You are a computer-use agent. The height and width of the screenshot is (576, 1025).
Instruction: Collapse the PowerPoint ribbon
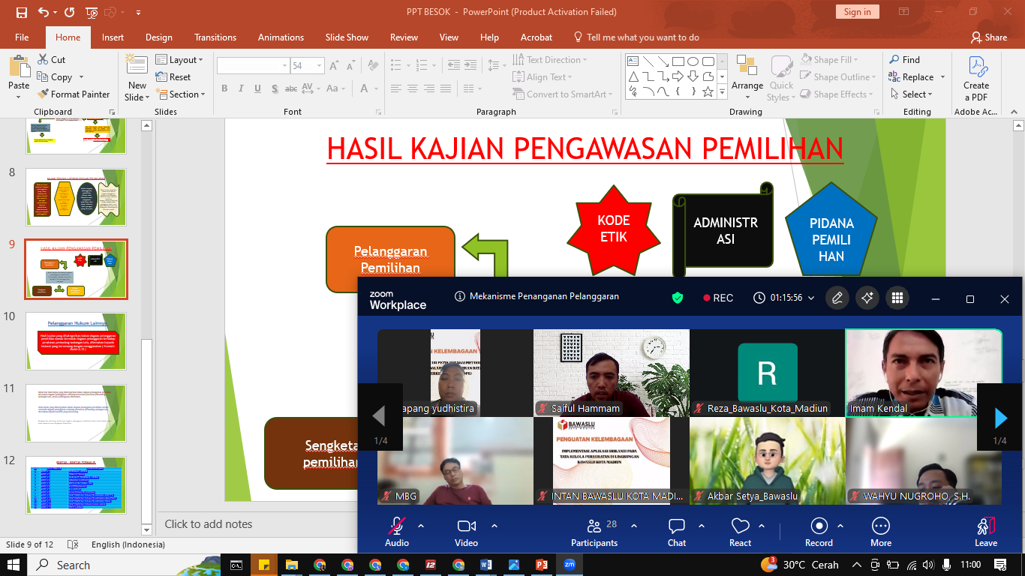pyautogui.click(x=1015, y=112)
